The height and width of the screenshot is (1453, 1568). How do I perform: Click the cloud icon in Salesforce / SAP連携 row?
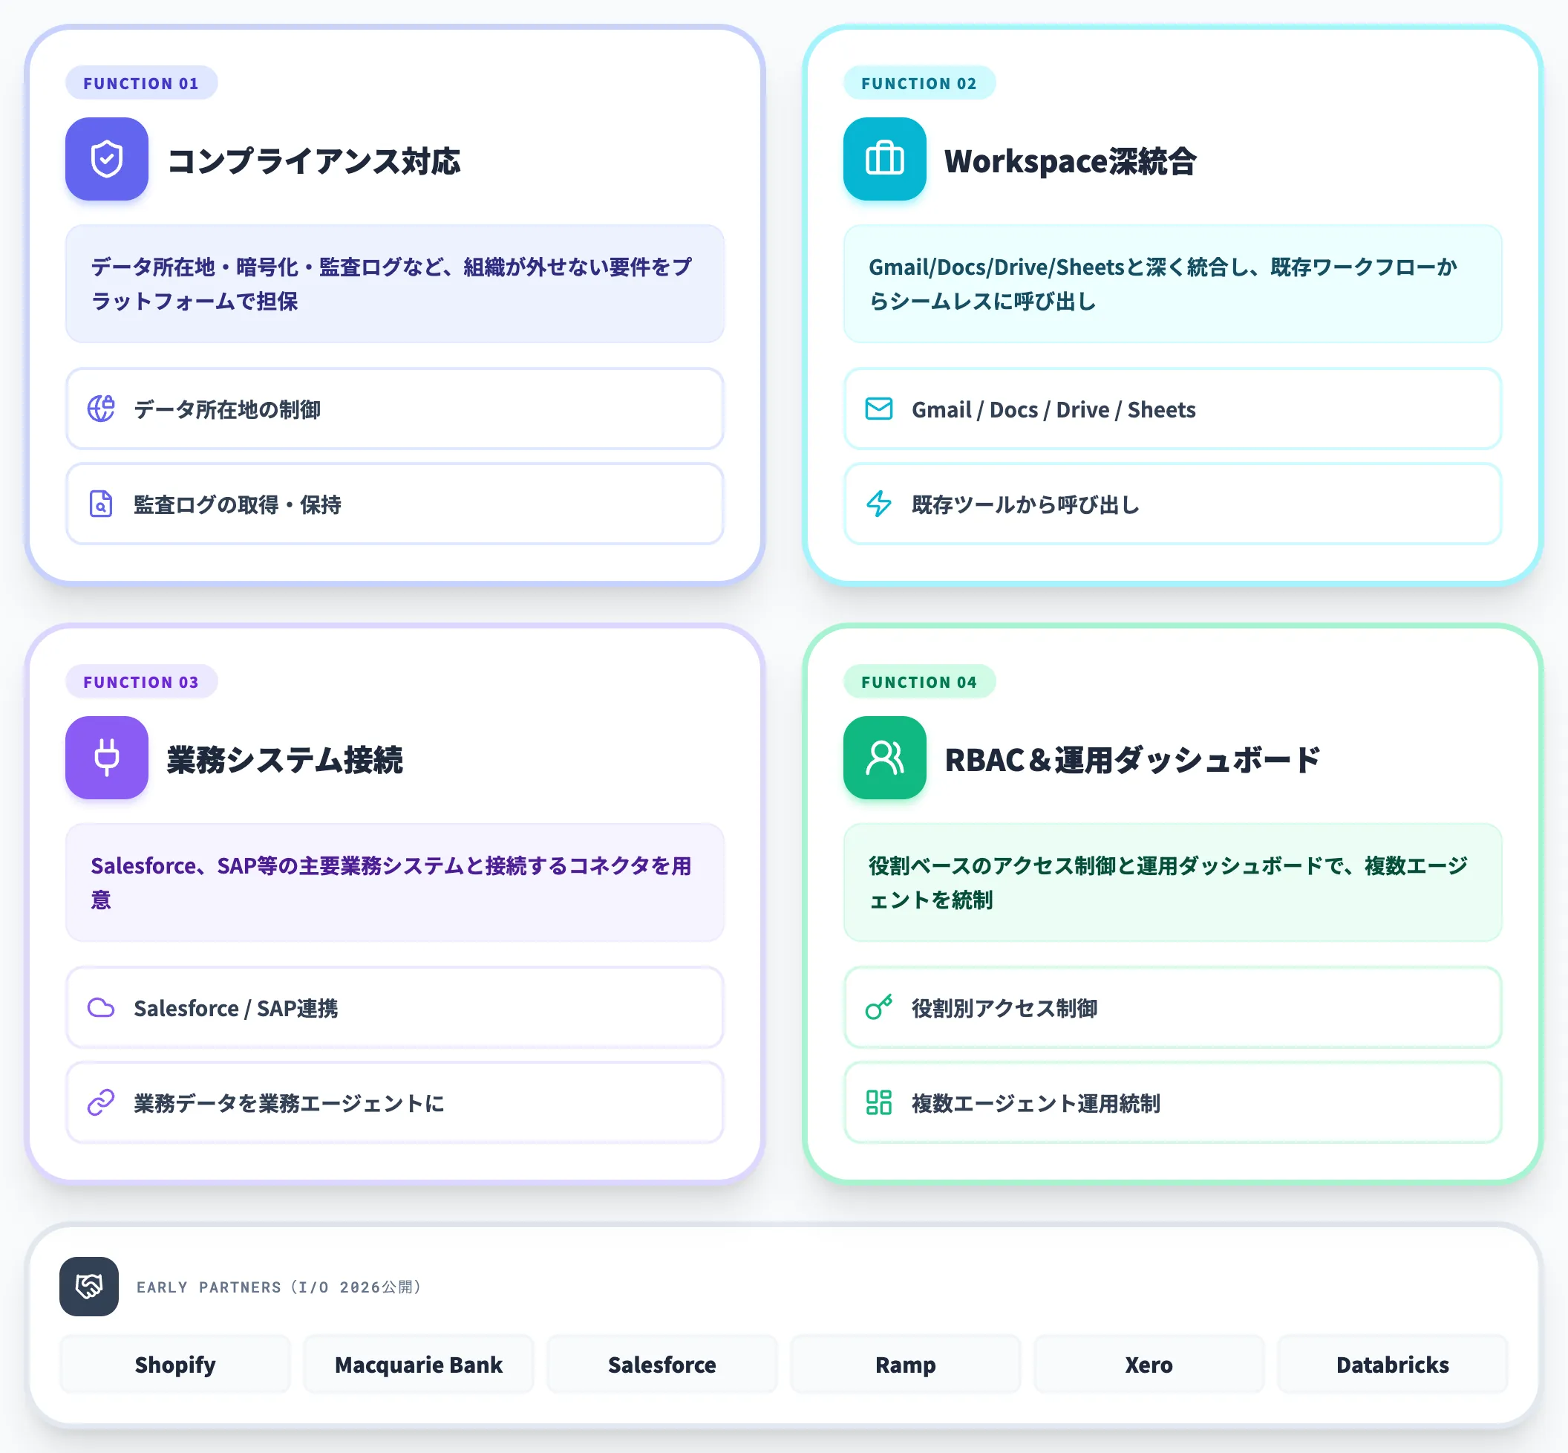(x=101, y=1007)
